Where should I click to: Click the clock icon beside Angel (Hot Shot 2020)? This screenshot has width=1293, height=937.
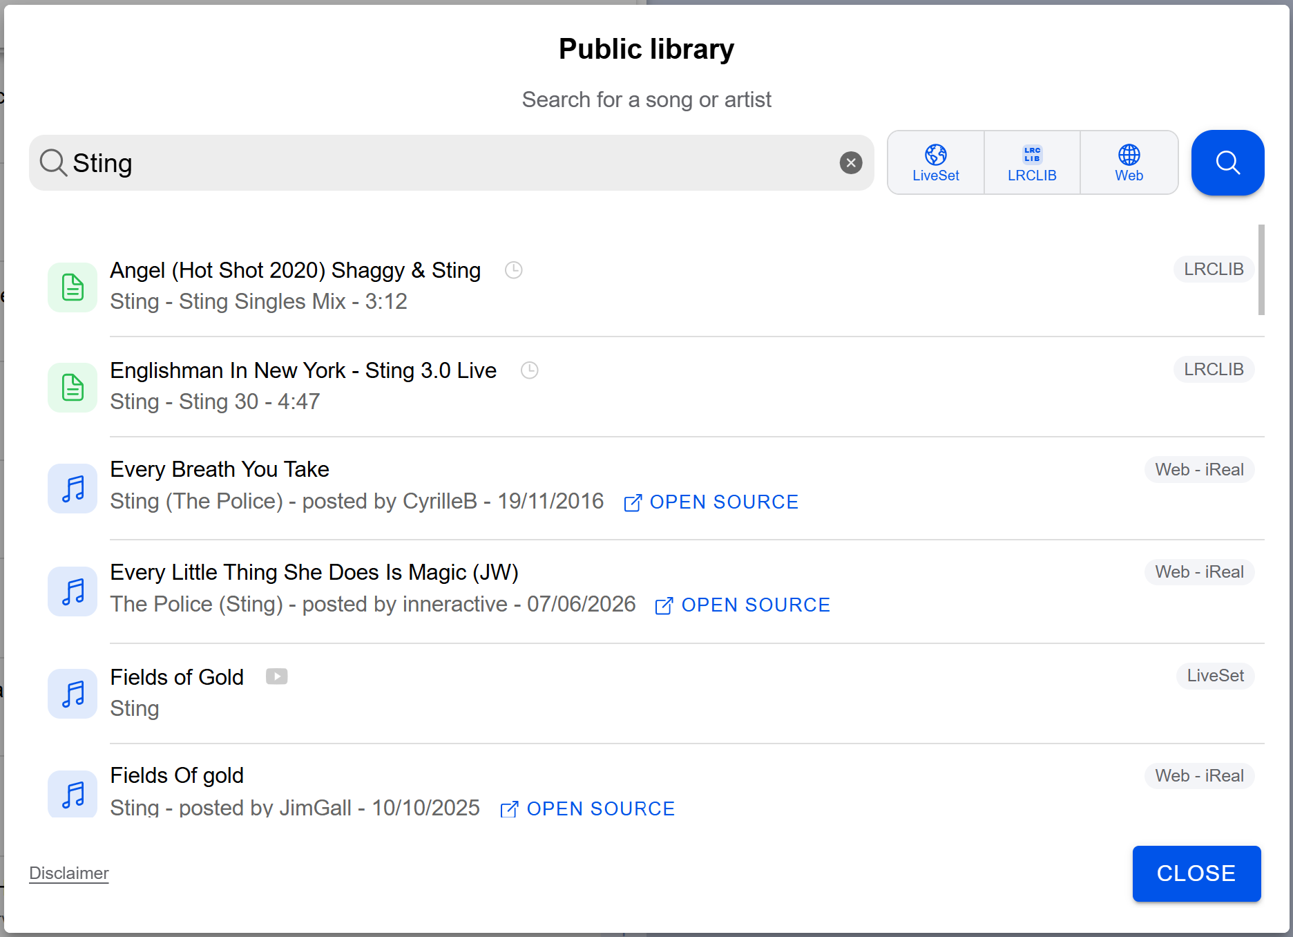point(513,270)
